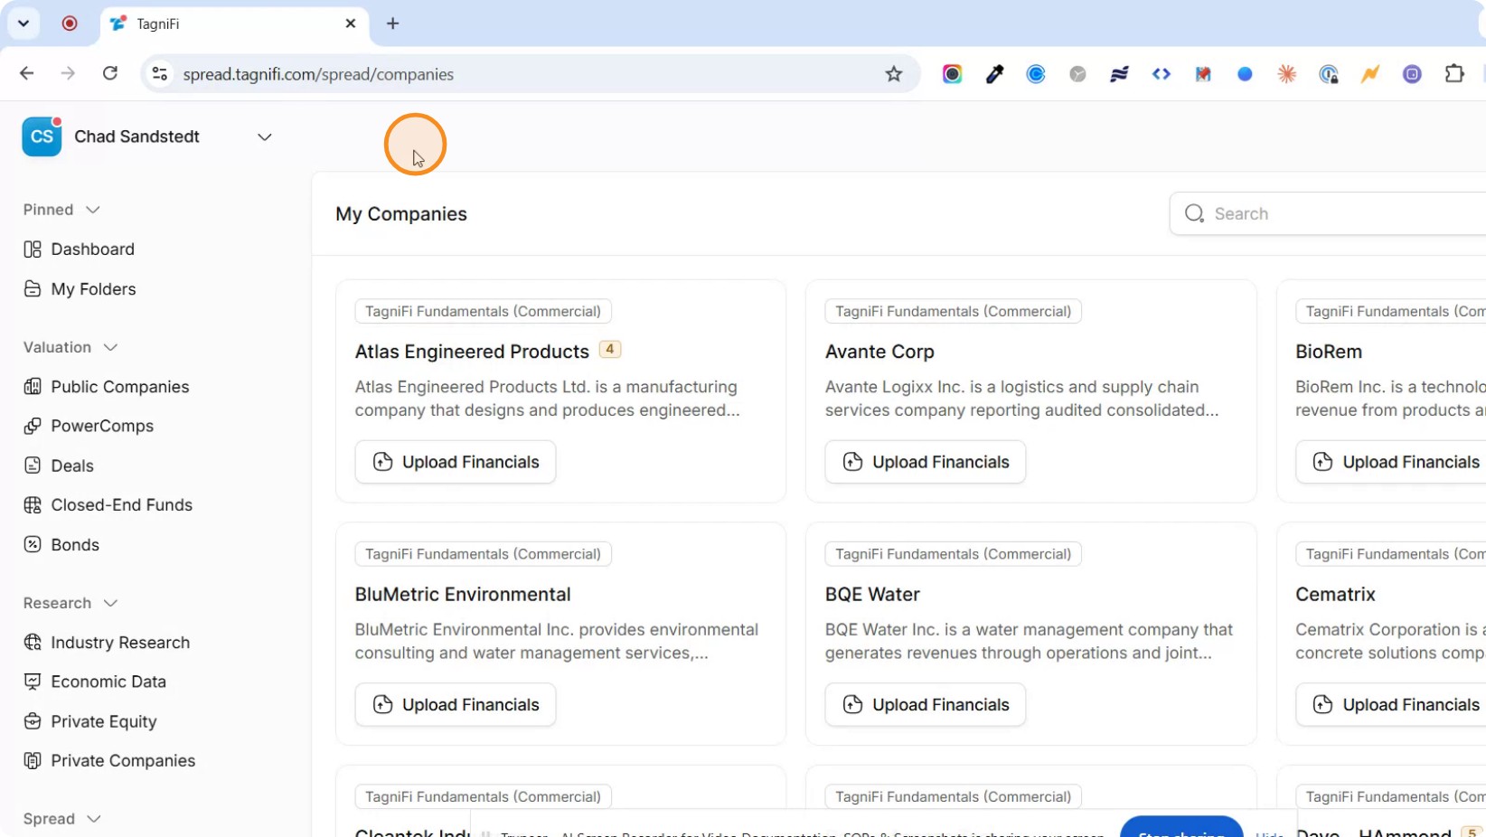Screen dimensions: 1486x837
Task: Upload Financials for BQE Water
Action: click(926, 705)
